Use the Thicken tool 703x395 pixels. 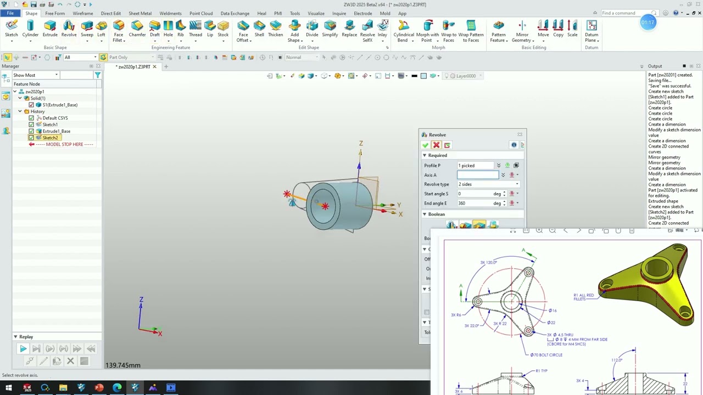click(276, 29)
